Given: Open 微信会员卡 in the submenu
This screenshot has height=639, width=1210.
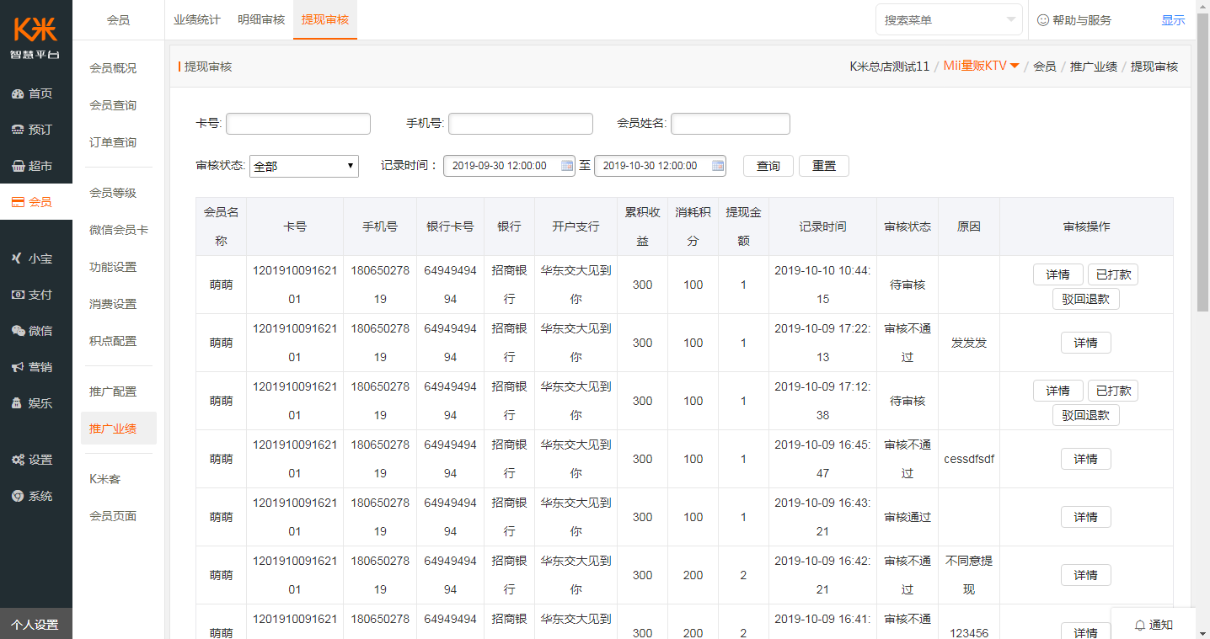Looking at the screenshot, I should pos(119,230).
